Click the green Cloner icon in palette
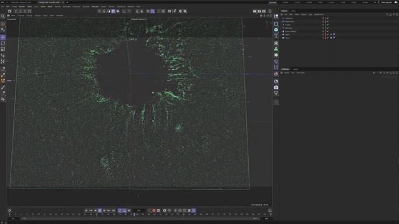The height and width of the screenshot is (224, 399). [276, 49]
